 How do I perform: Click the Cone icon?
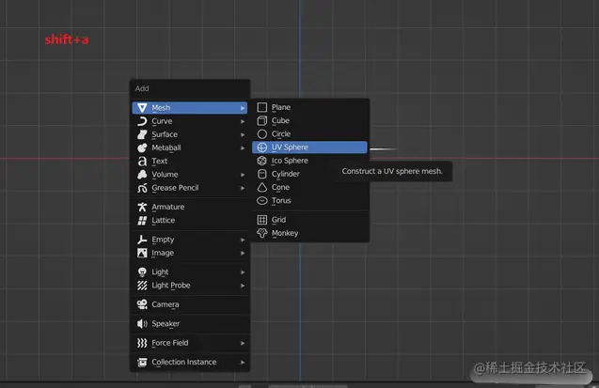point(262,187)
